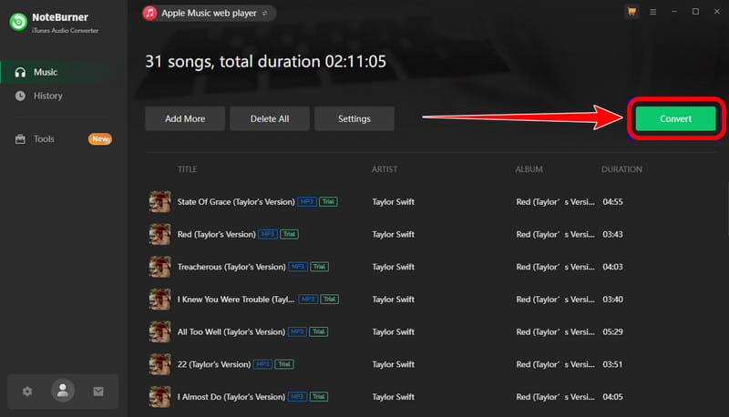
Task: Open the Music section in sidebar
Action: 46,72
